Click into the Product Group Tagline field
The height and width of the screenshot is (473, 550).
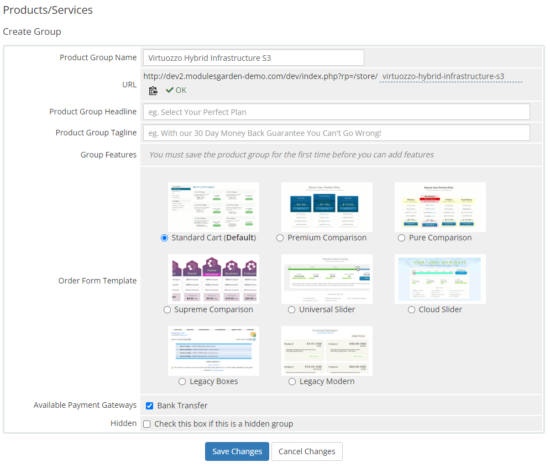tap(337, 133)
